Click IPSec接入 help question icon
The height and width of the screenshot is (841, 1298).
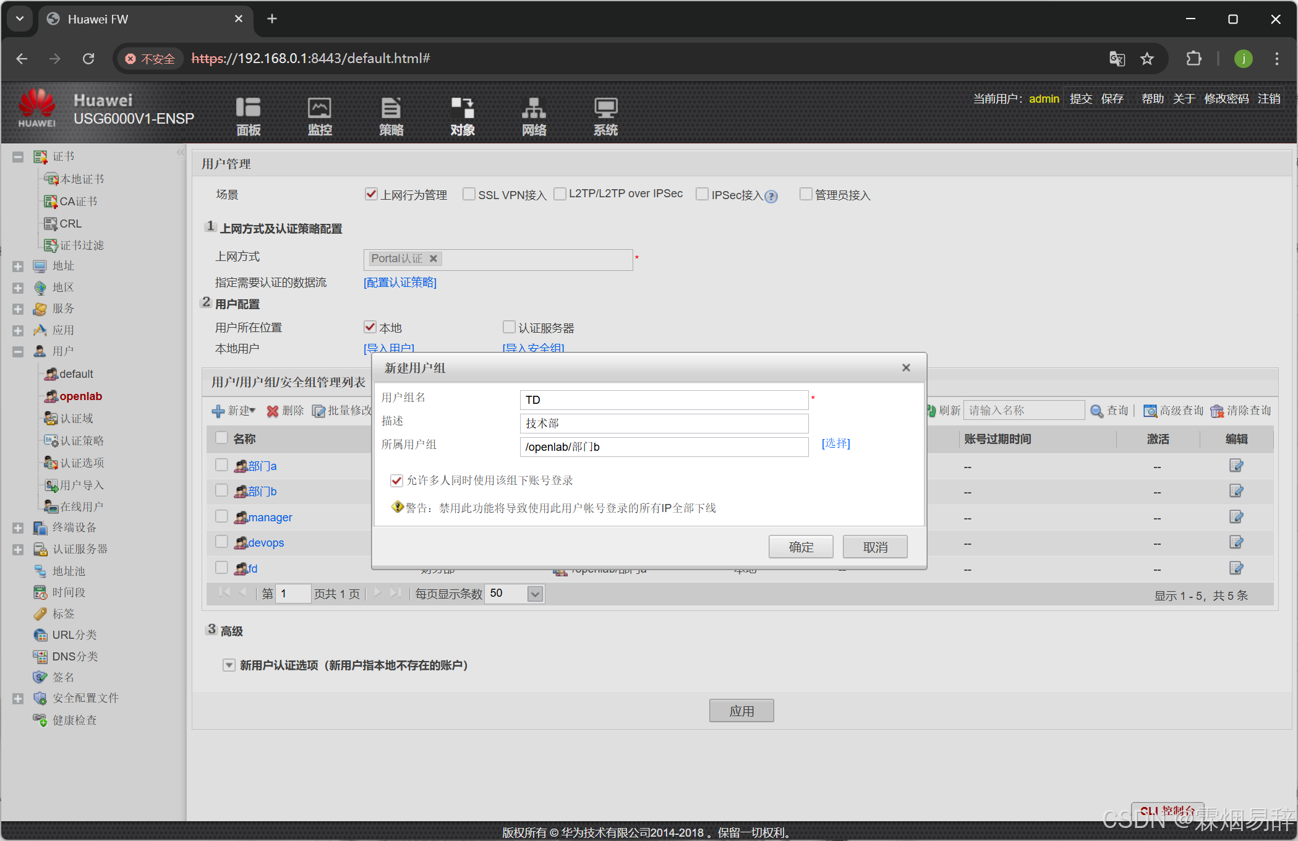pos(771,197)
